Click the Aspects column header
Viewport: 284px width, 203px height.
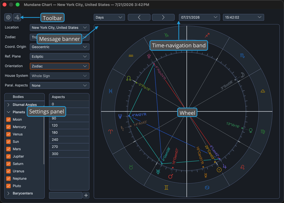[69, 97]
